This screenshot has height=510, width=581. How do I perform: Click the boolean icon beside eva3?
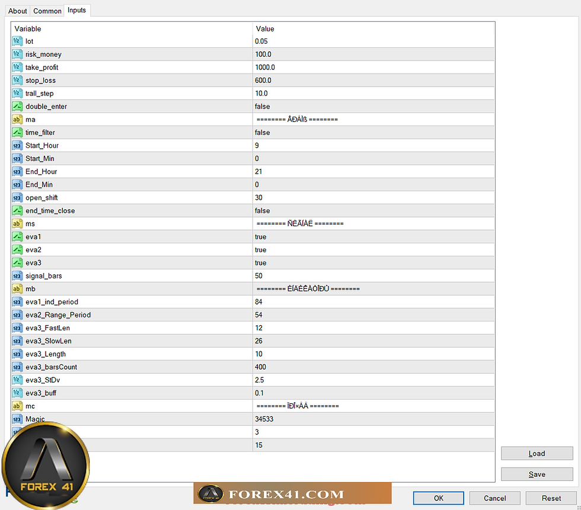coord(17,263)
